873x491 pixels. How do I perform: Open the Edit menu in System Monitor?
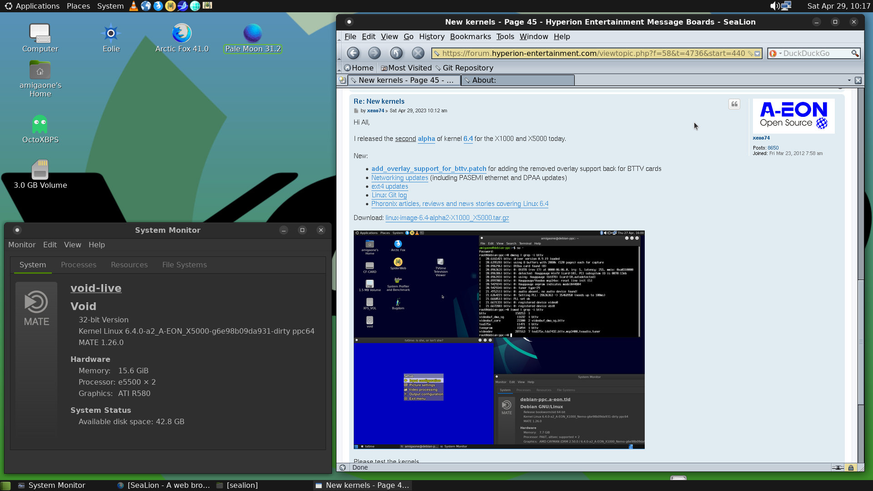coord(50,245)
